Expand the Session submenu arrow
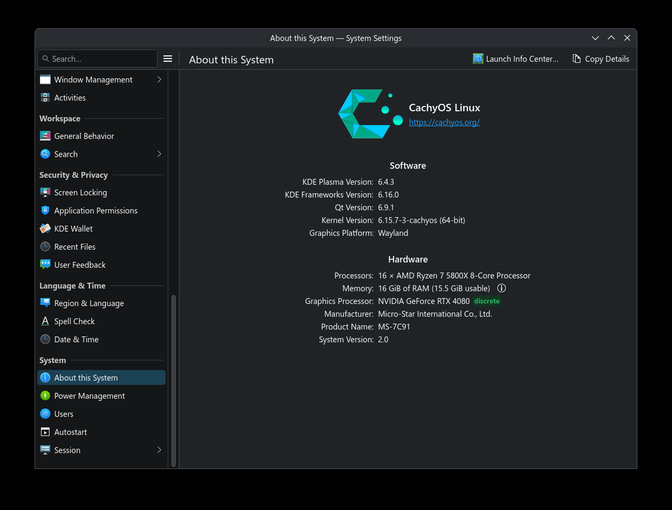This screenshot has width=672, height=510. [x=159, y=450]
